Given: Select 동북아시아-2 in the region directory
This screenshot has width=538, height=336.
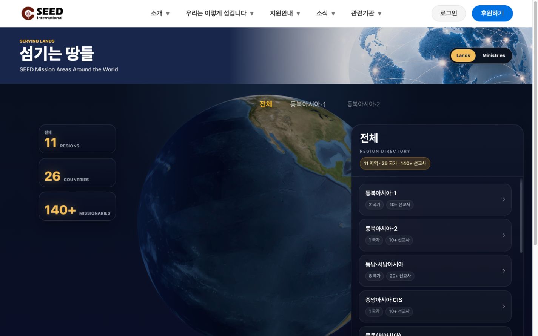Looking at the screenshot, I should pyautogui.click(x=435, y=235).
